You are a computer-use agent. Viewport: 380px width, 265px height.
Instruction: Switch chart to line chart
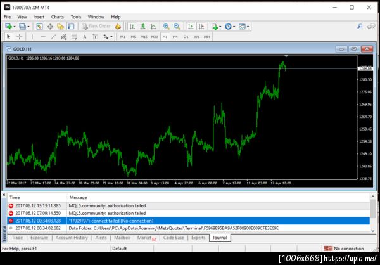153,27
